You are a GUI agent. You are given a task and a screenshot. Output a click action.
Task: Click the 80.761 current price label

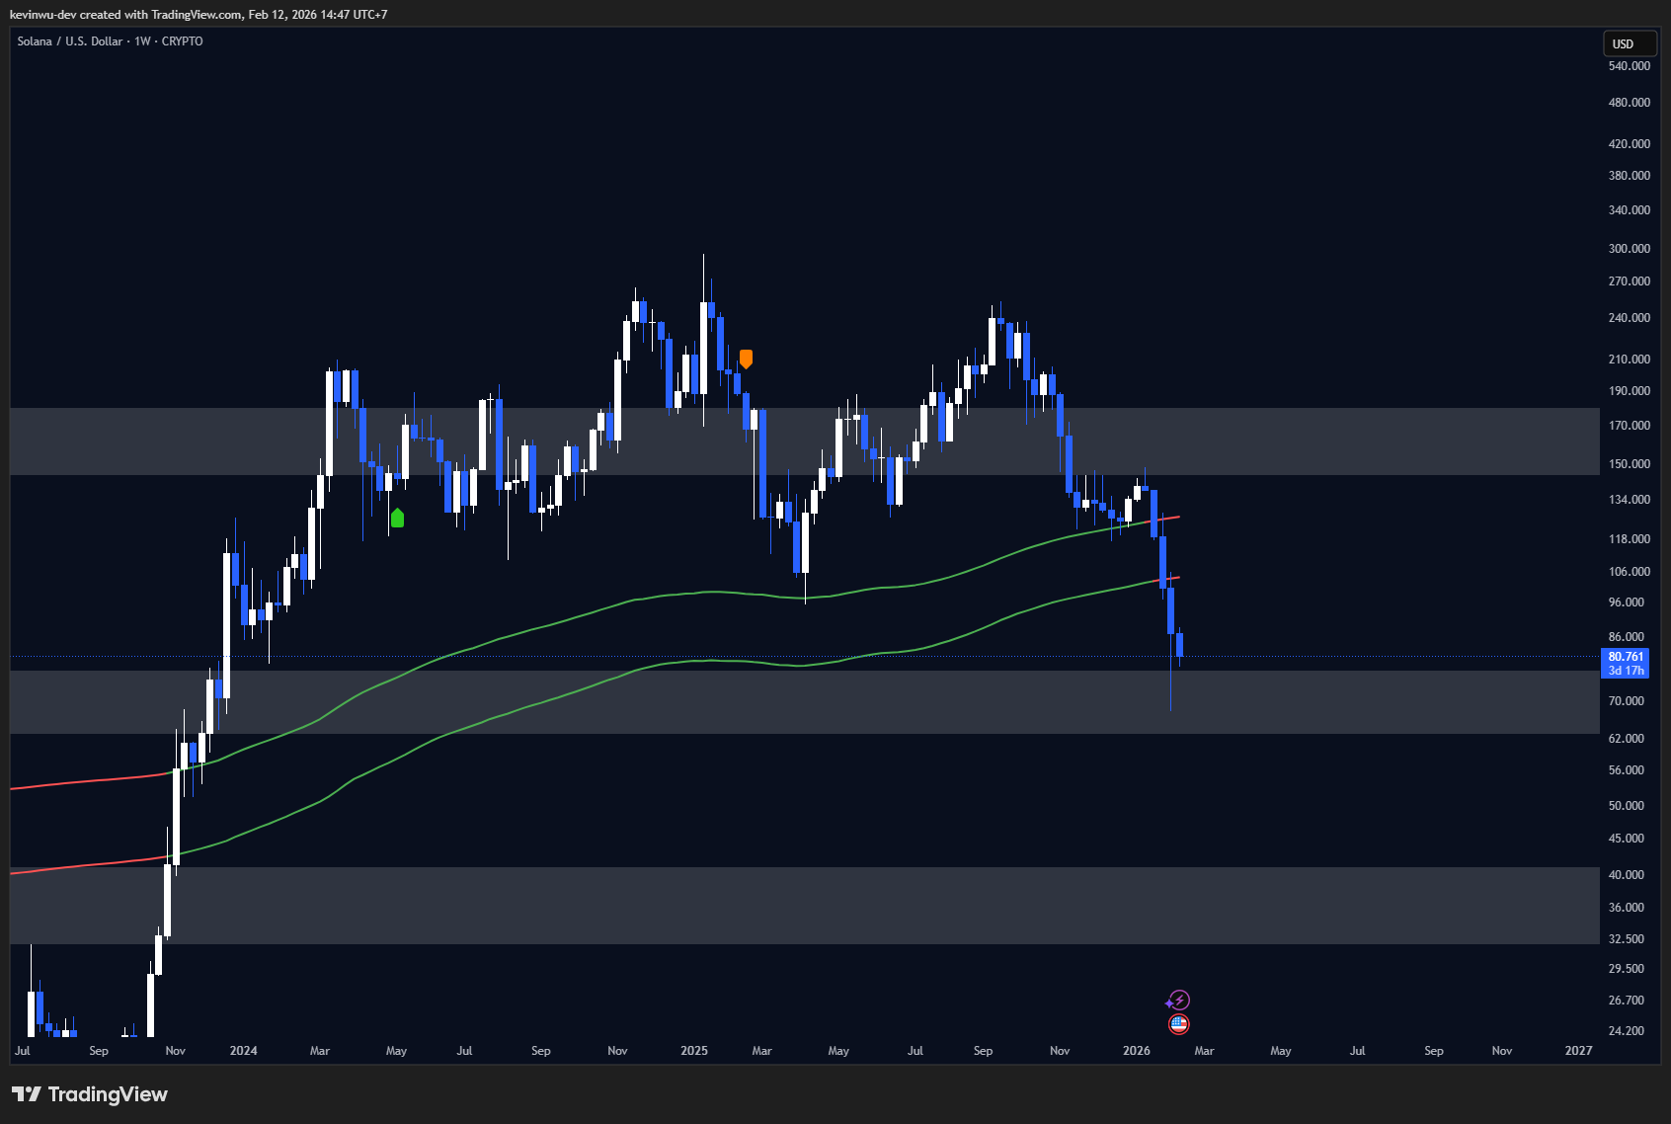pos(1625,657)
